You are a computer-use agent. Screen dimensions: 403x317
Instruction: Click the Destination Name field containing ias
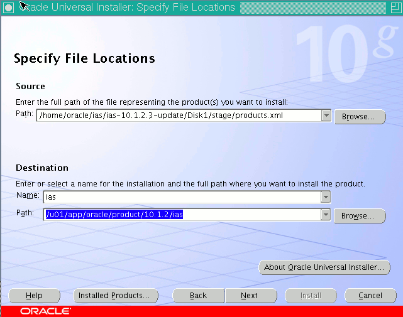182,197
